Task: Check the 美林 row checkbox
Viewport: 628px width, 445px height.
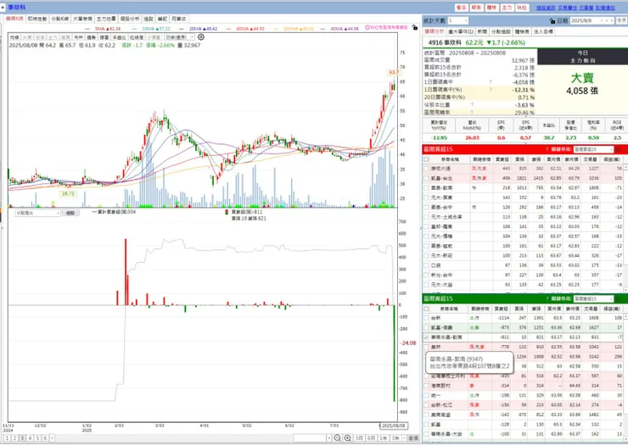Action: coord(426,347)
